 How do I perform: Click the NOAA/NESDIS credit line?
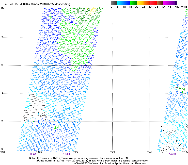pyautogui.click(x=110, y=163)
